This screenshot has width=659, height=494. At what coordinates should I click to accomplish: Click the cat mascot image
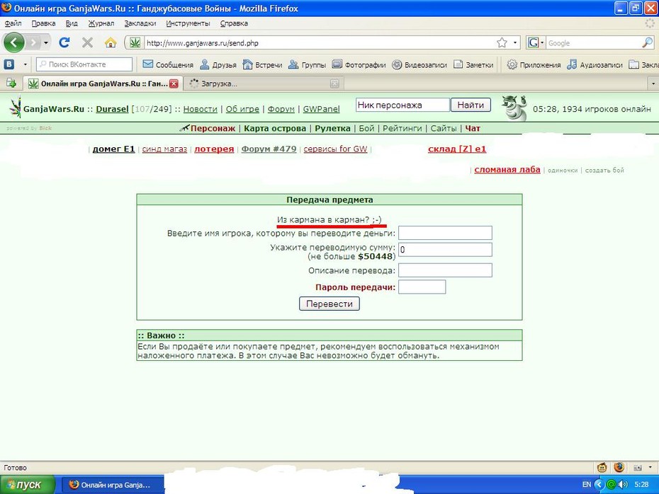tap(514, 108)
